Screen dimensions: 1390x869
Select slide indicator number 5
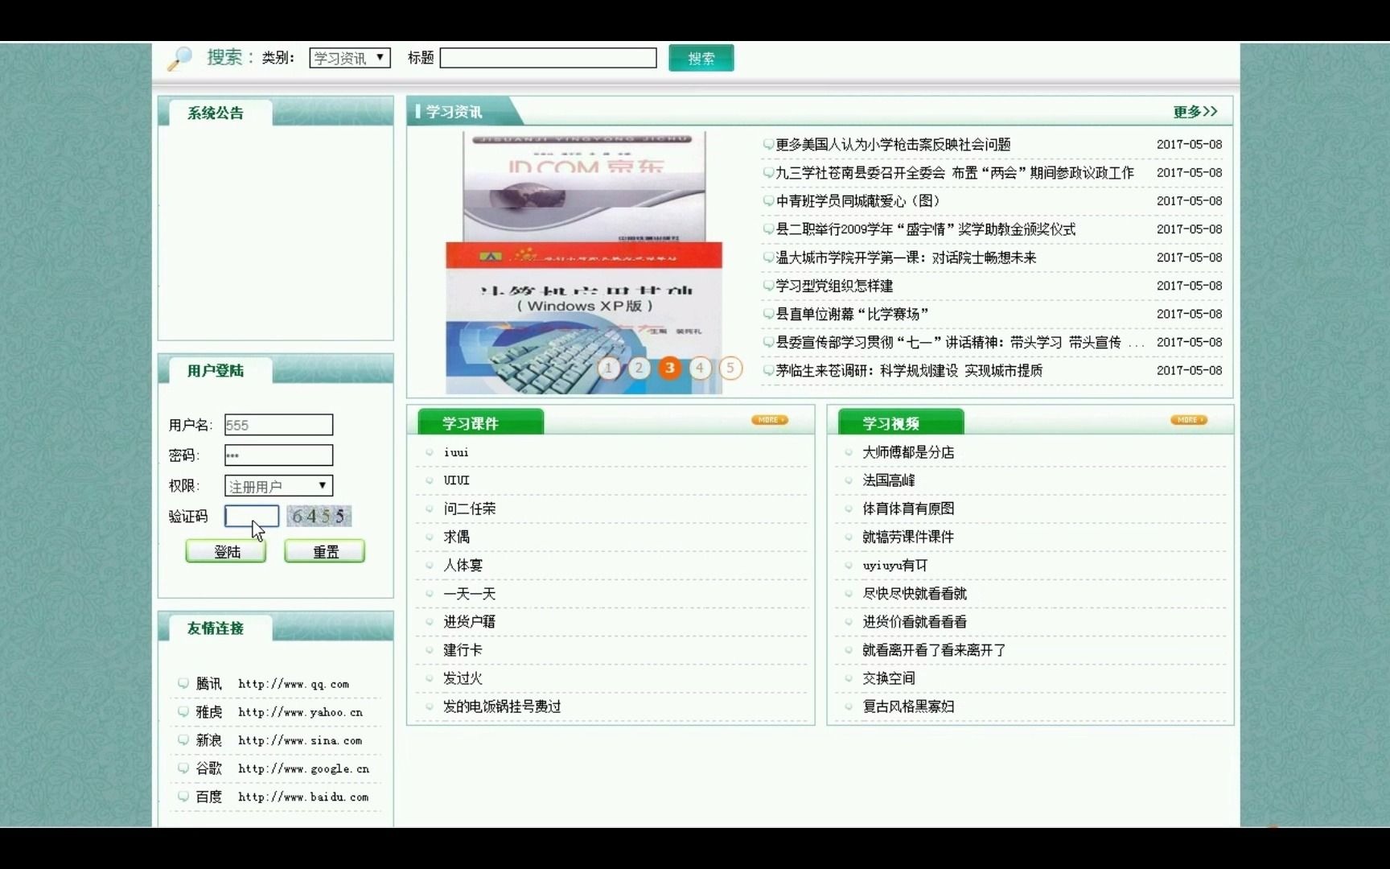[730, 368]
